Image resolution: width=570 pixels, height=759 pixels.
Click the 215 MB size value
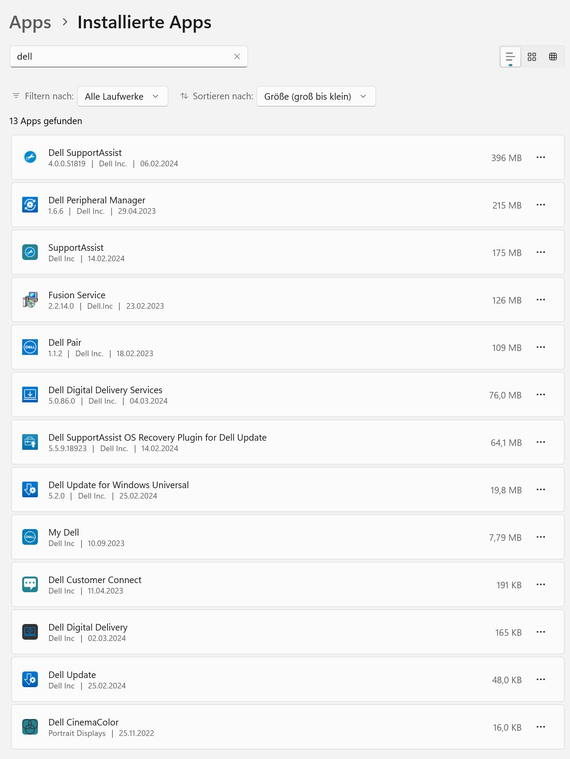click(507, 206)
